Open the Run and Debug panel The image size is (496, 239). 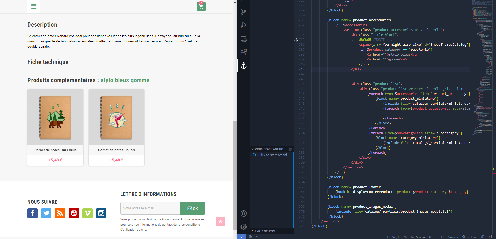(243, 25)
